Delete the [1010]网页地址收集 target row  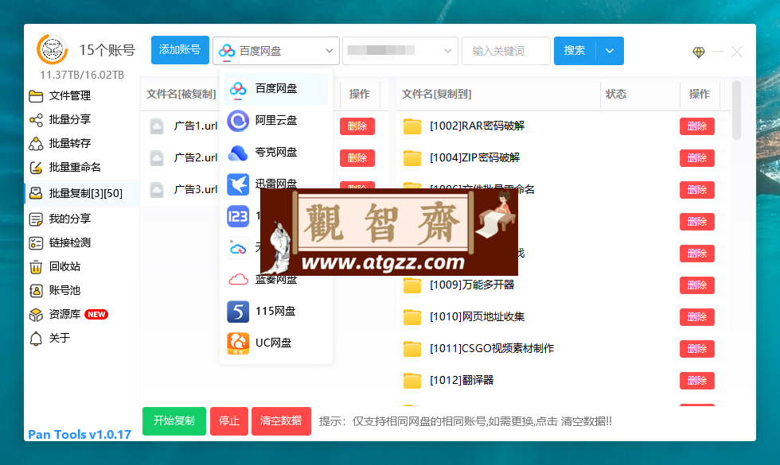(697, 317)
